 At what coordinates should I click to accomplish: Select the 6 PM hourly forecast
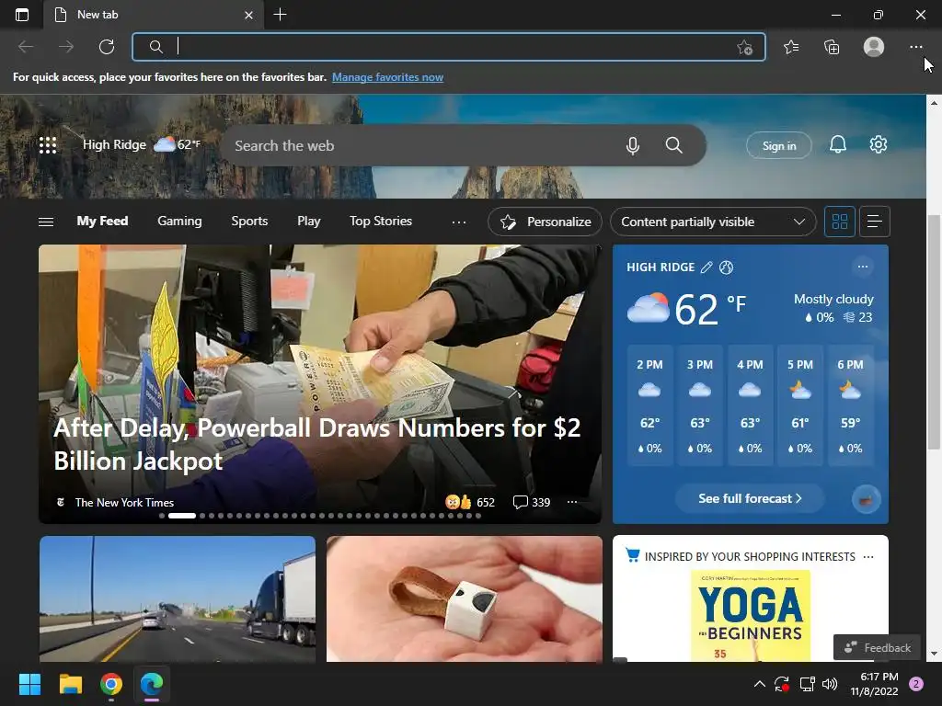coord(850,405)
